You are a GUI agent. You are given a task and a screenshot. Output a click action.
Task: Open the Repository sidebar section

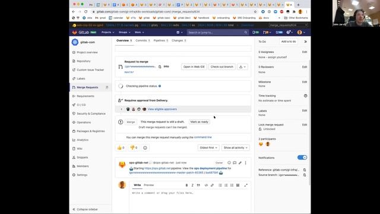tap(82, 61)
